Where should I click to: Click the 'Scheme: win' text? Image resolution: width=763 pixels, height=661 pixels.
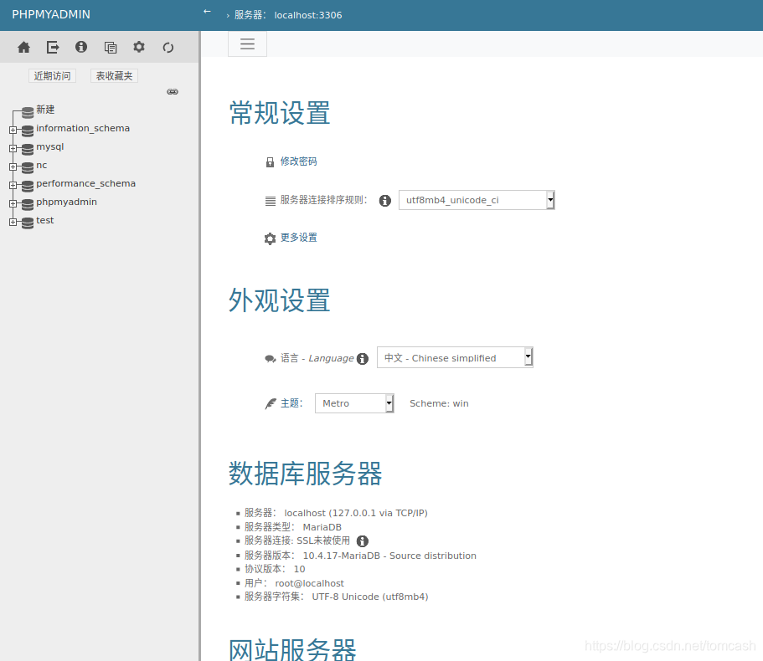click(439, 403)
